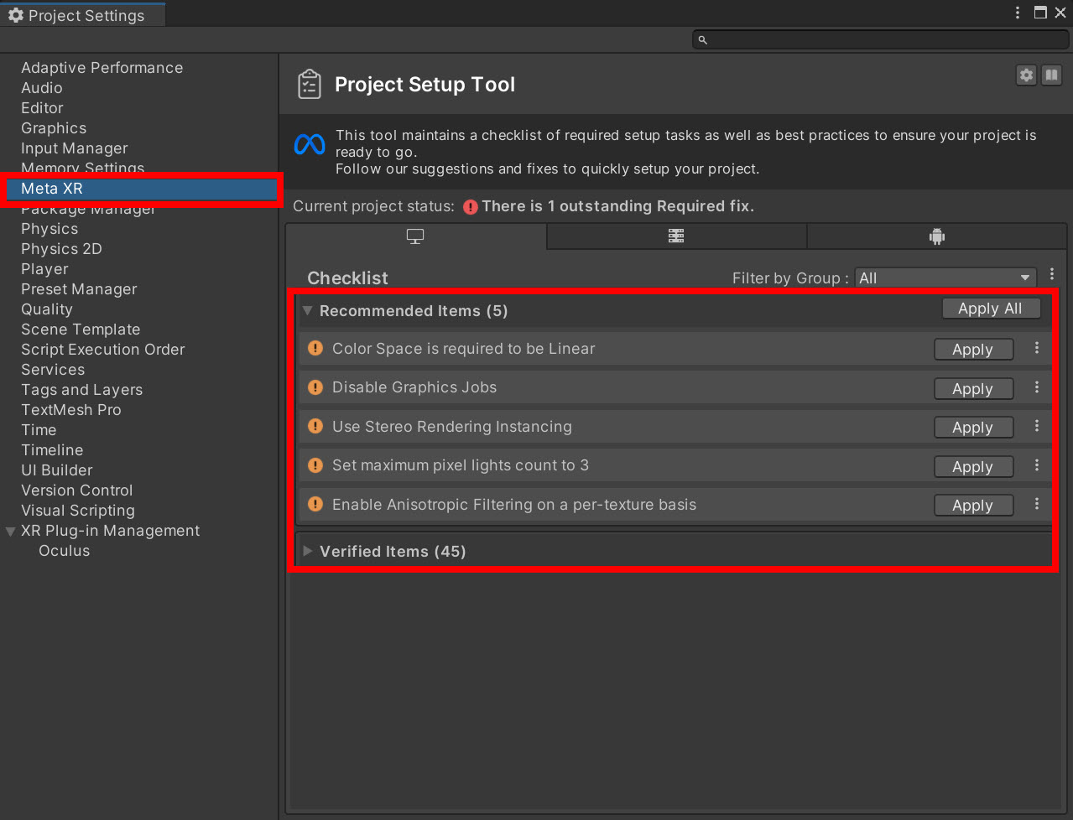Select Audio settings category
The width and height of the screenshot is (1073, 820).
pos(42,88)
